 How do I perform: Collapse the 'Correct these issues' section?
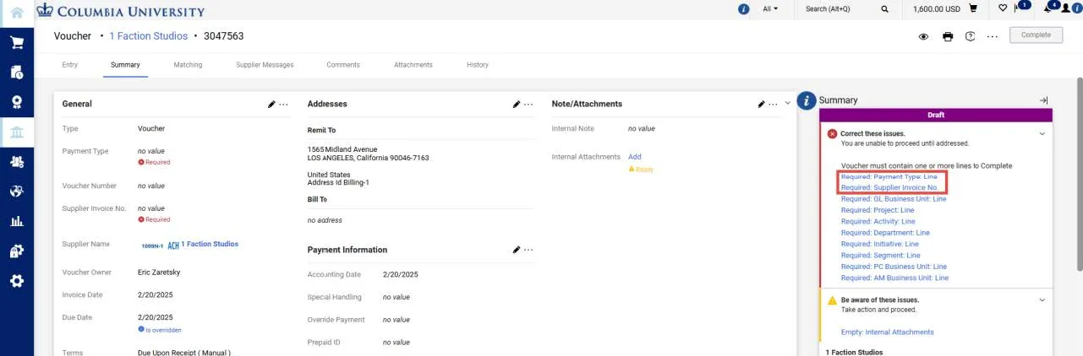click(x=1042, y=133)
